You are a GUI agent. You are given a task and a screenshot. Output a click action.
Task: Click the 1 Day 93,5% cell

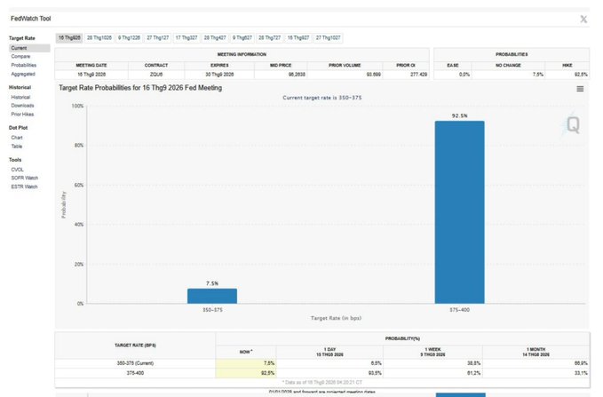tap(329, 373)
